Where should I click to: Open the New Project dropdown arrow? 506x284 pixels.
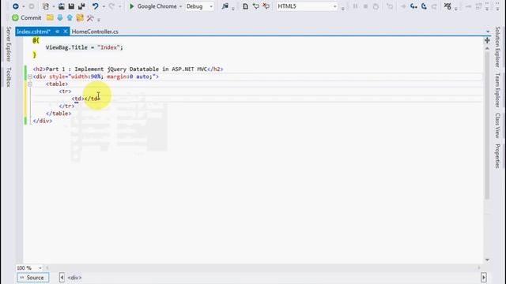point(53,6)
